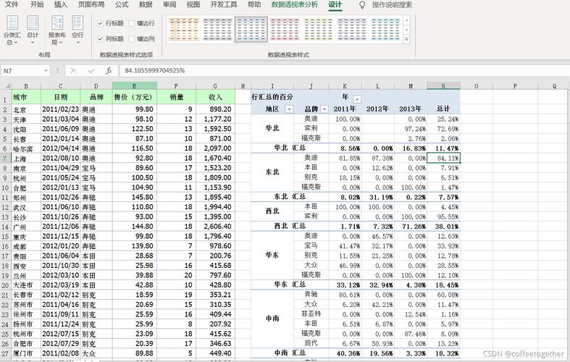This screenshot has height=362, width=570.
Task: Enable the 镶边行 checkbox
Action: pos(132,23)
